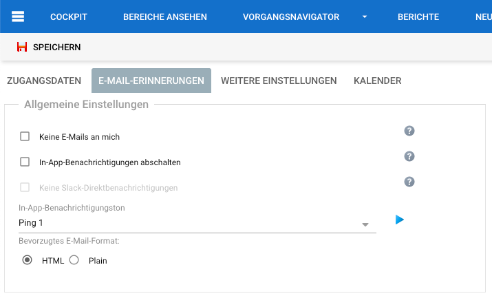Play the selected notification sound

point(399,220)
